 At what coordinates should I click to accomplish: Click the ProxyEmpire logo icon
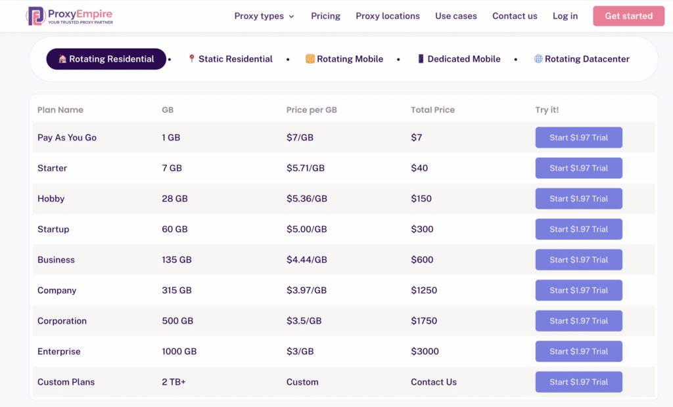(35, 16)
